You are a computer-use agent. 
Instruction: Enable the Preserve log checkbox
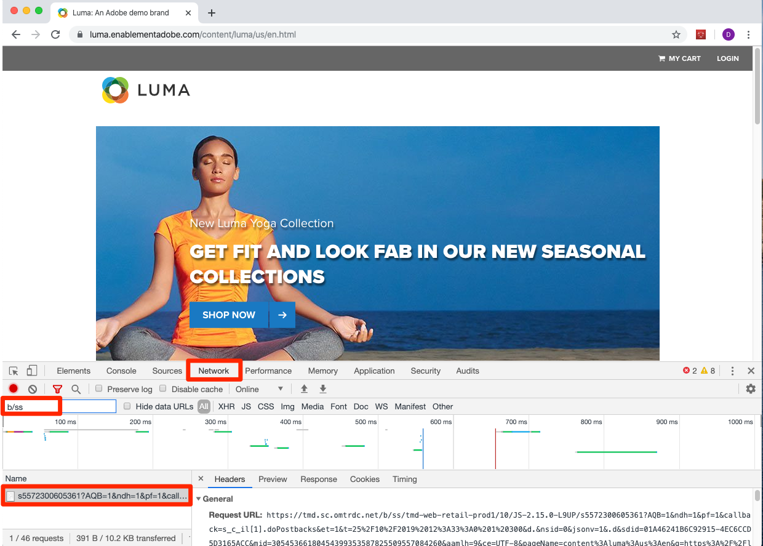(x=98, y=388)
